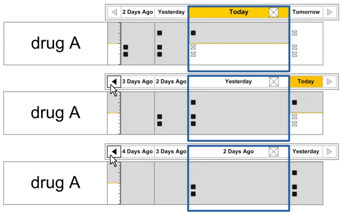Click the forward arrow in the bottom timeline header
Screen dimensions: 341x215
(x=330, y=152)
